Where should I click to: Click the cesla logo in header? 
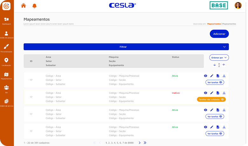click(122, 5)
